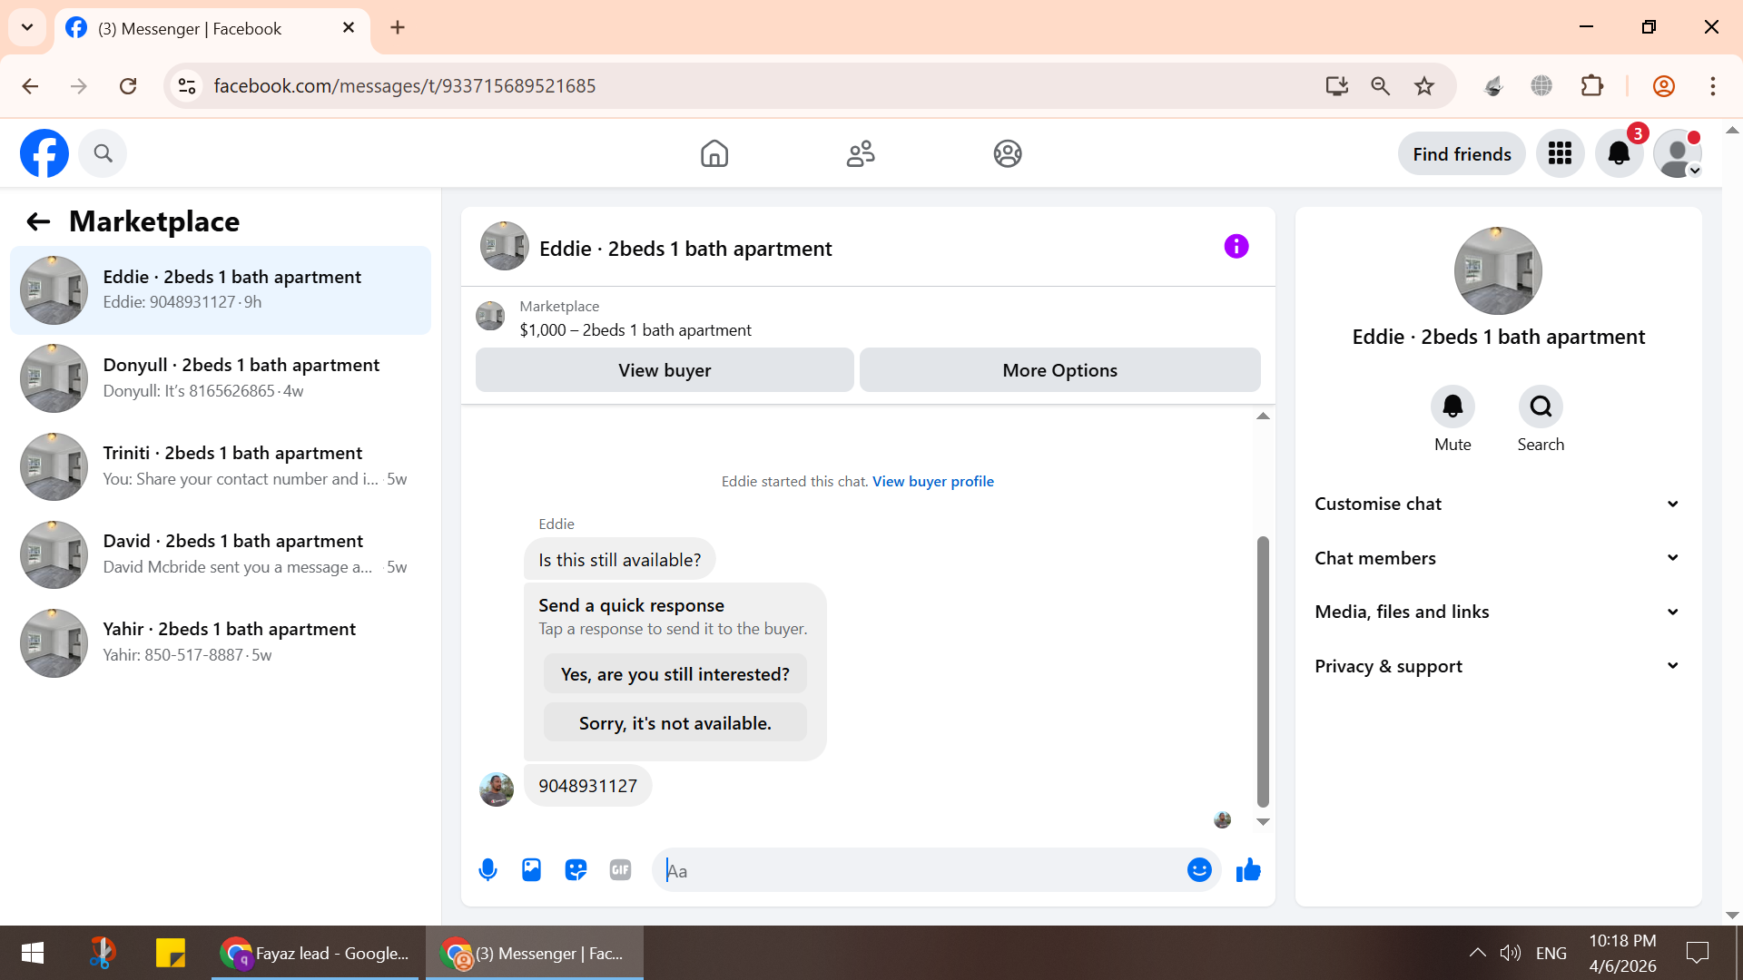The height and width of the screenshot is (980, 1743).
Task: Send a thumbs-up like
Action: click(1248, 870)
